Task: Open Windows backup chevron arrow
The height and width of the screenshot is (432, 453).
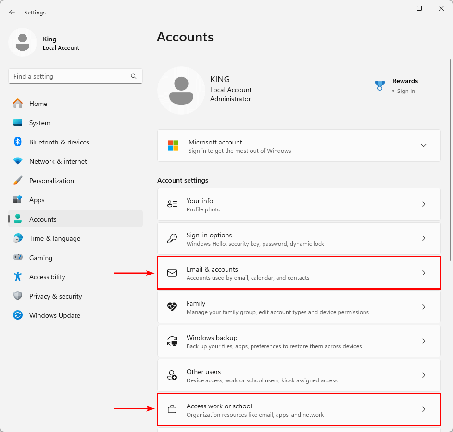Action: 424,341
